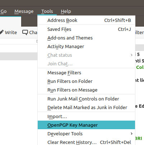Expand the Chat status submenu arrow
This screenshot has width=144, height=145.
131,55
